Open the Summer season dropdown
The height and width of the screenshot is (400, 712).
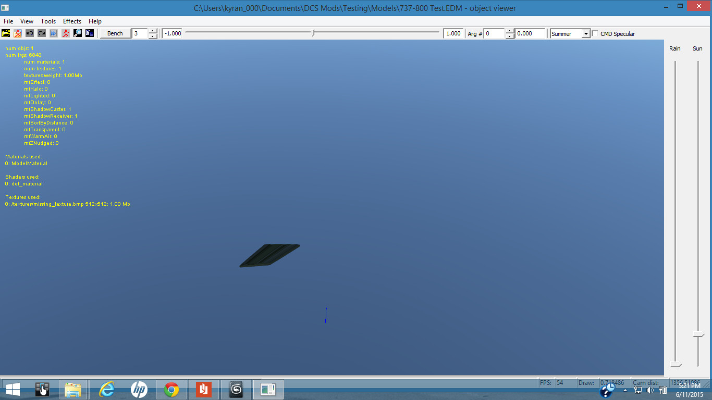click(x=586, y=34)
